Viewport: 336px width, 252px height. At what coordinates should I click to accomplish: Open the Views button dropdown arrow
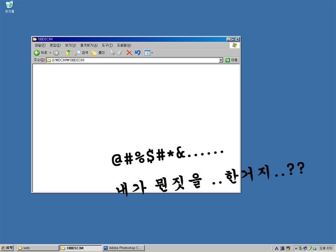pos(152,53)
